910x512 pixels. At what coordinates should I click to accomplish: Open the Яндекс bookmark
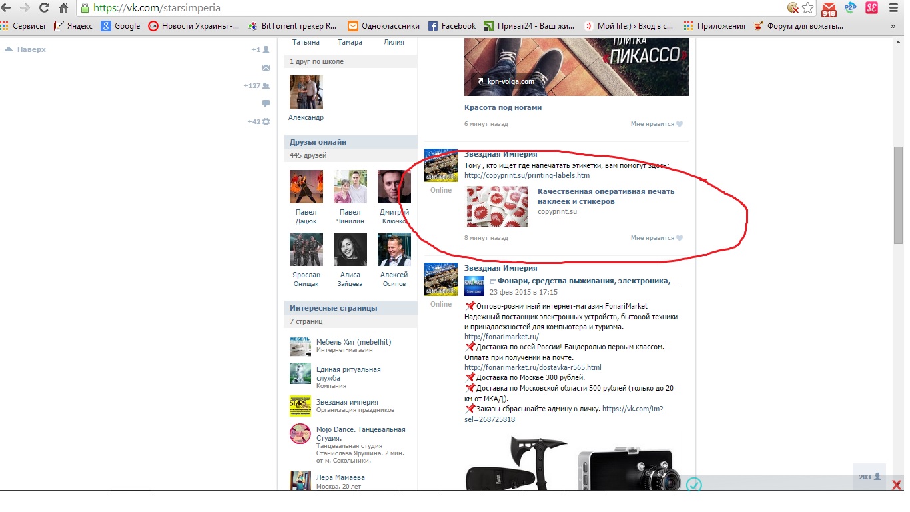[73, 26]
